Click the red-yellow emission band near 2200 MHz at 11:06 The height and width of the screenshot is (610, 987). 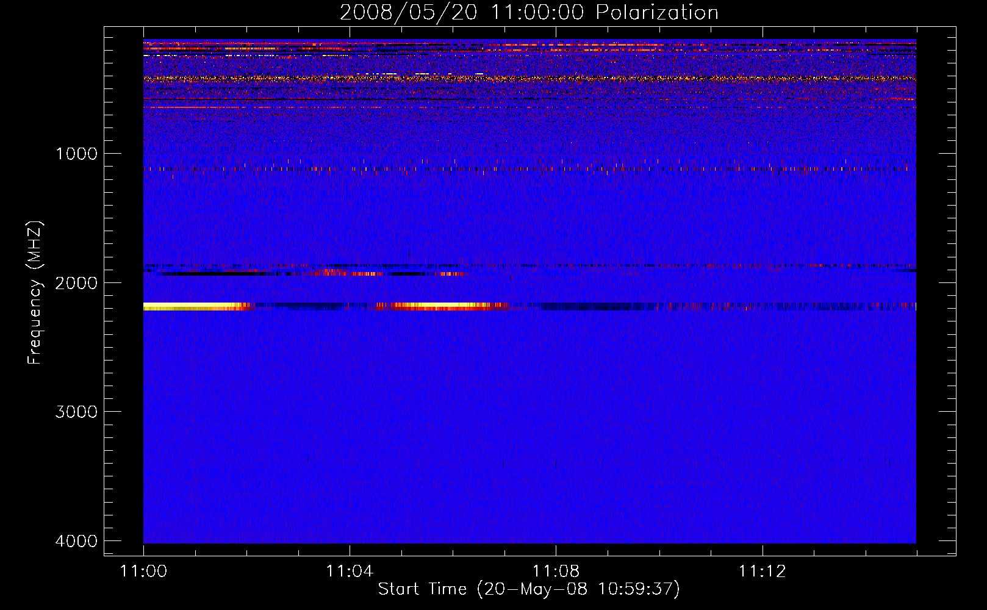tap(442, 306)
